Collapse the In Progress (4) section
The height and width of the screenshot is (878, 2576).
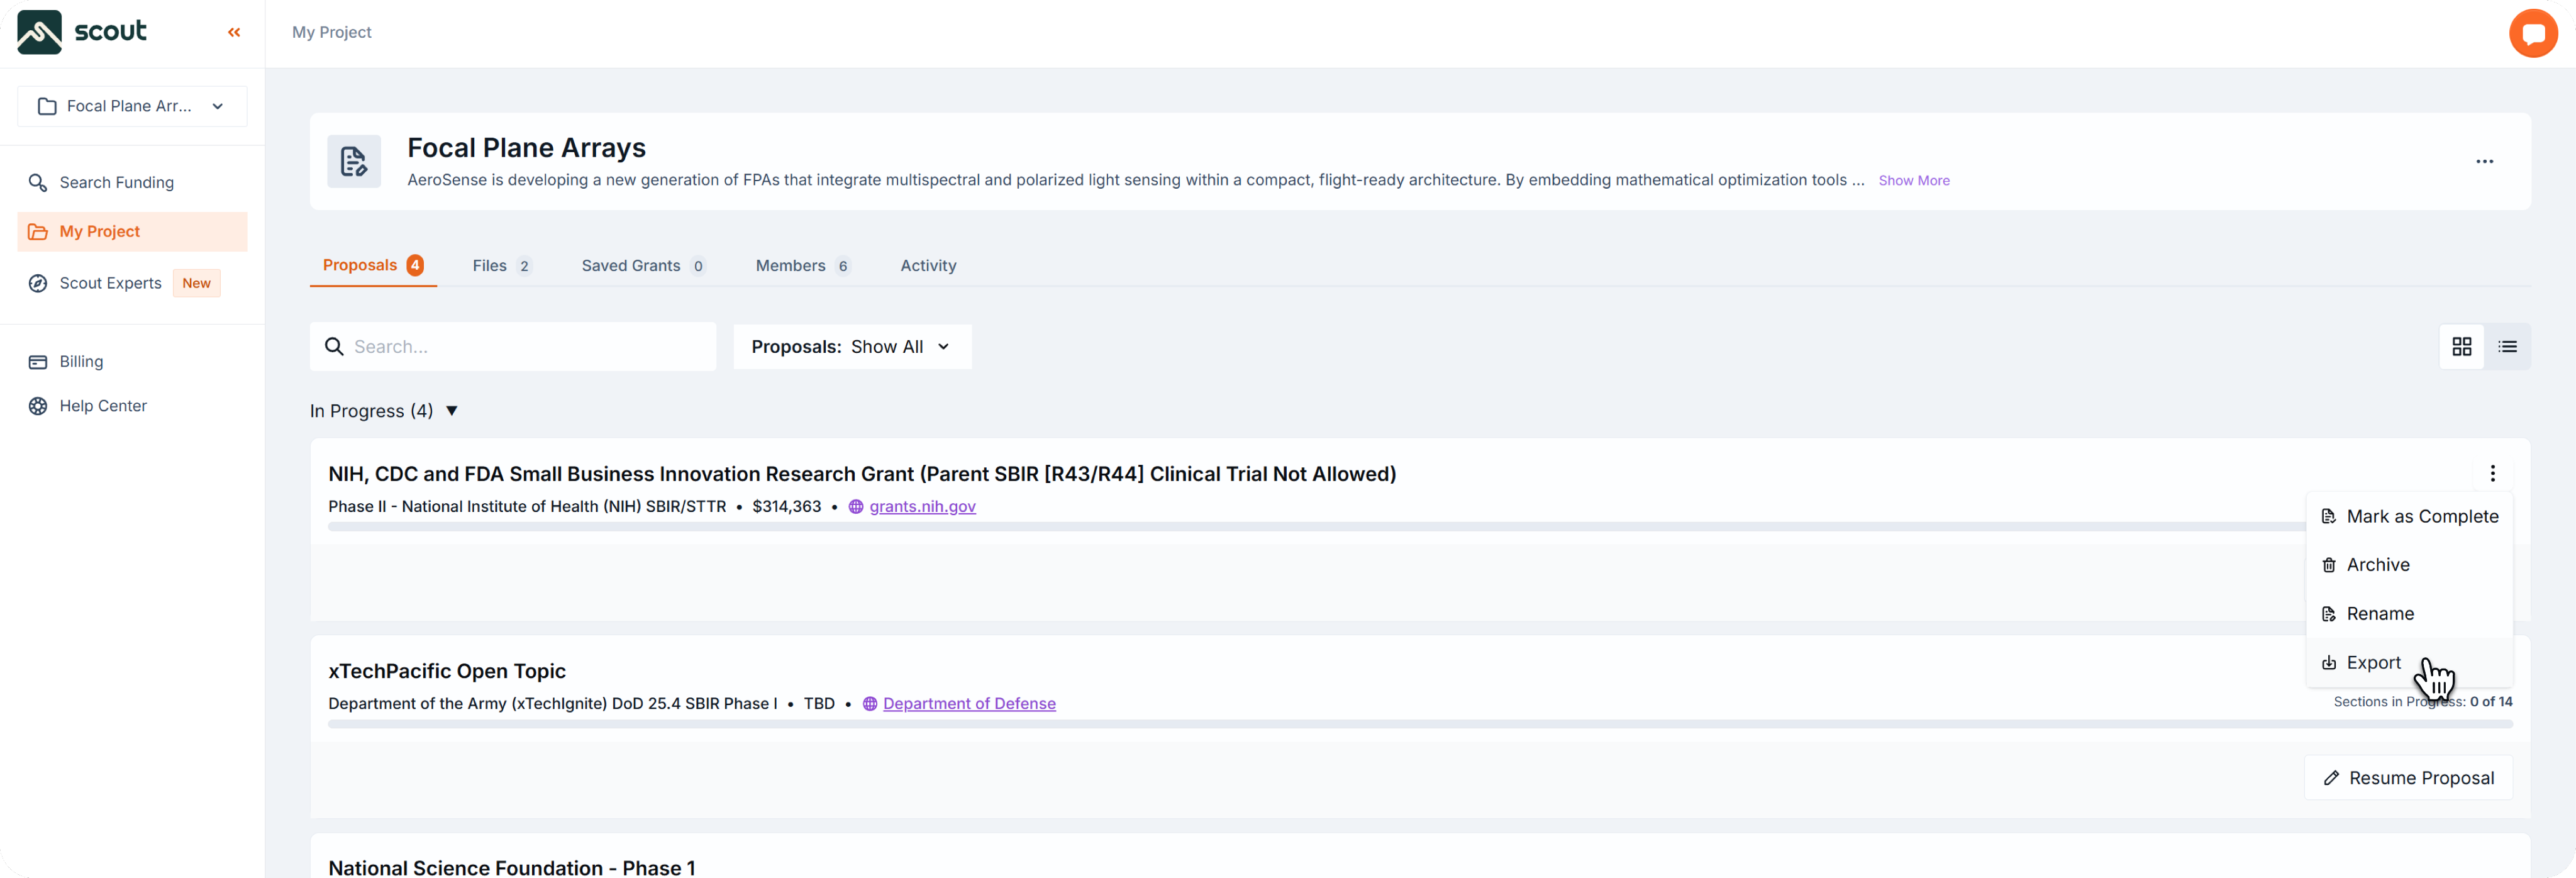(451, 411)
